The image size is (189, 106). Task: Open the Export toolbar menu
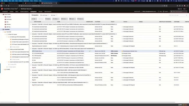72,19
